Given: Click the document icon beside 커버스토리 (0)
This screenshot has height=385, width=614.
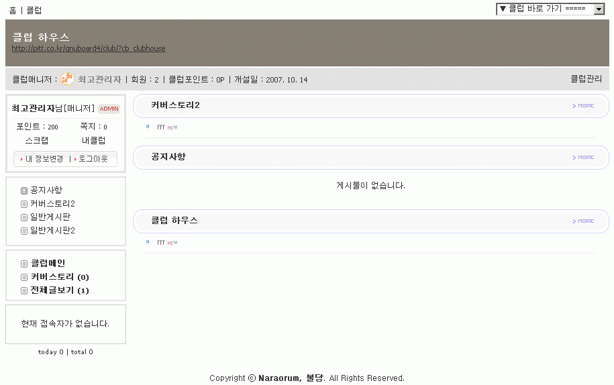Looking at the screenshot, I should point(24,277).
